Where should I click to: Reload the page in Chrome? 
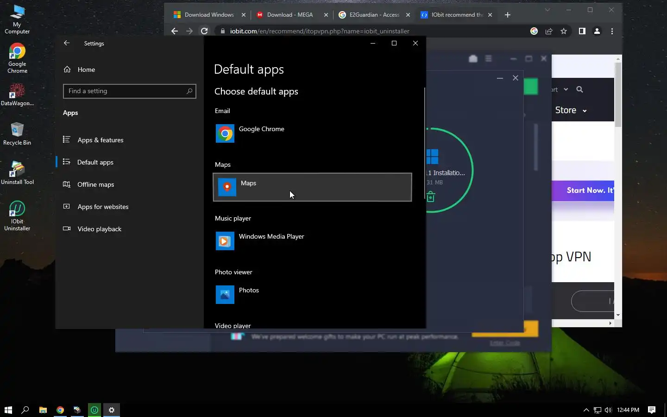coord(204,31)
